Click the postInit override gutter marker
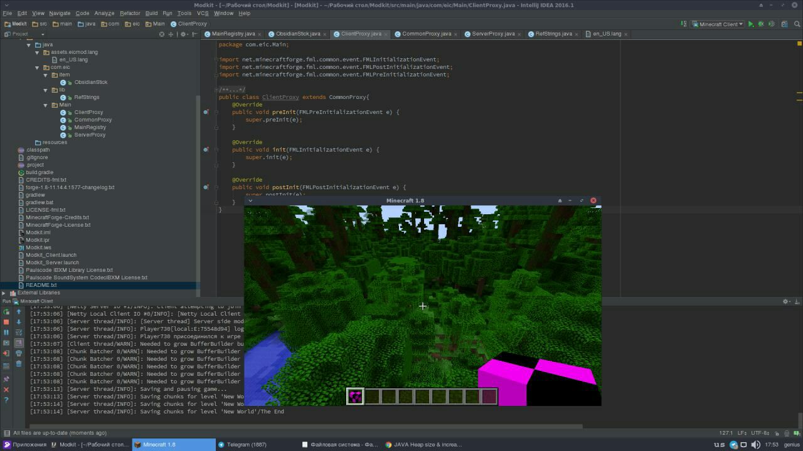 coord(206,187)
